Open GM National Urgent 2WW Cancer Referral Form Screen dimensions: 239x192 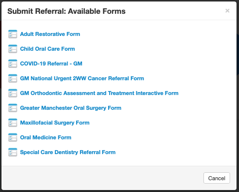[x=82, y=78]
